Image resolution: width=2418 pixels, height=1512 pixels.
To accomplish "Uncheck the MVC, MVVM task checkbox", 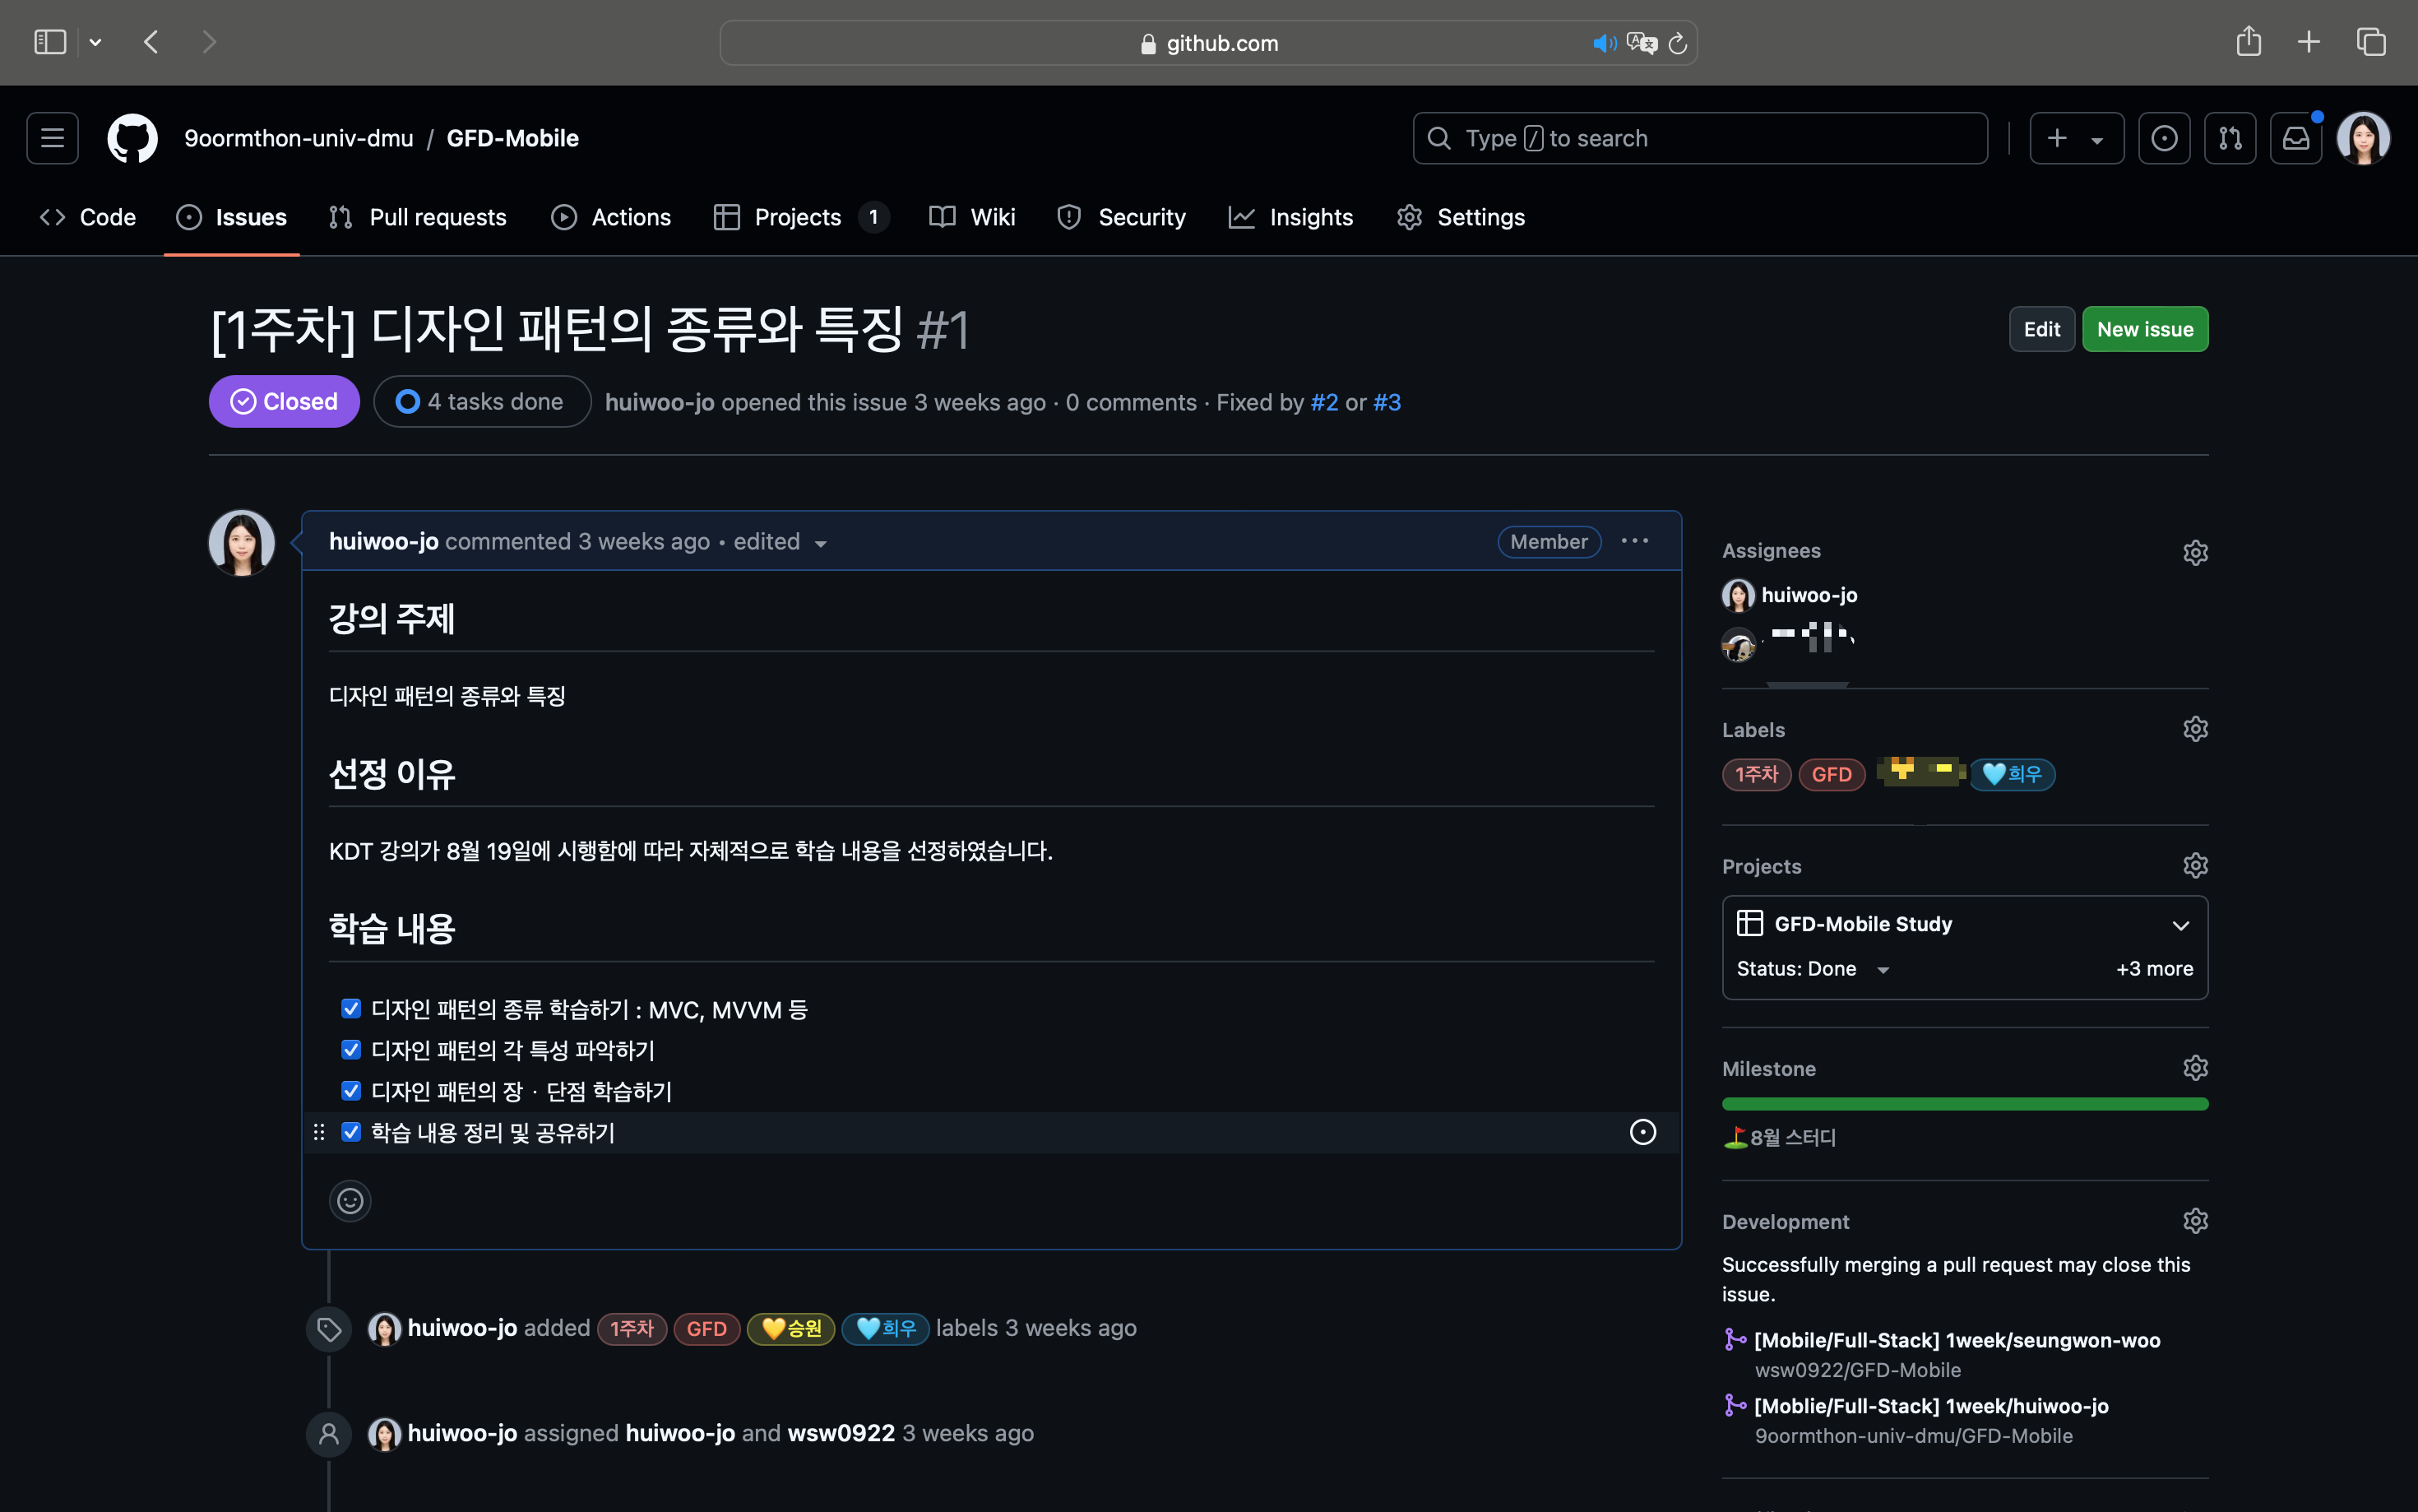I will point(351,1009).
